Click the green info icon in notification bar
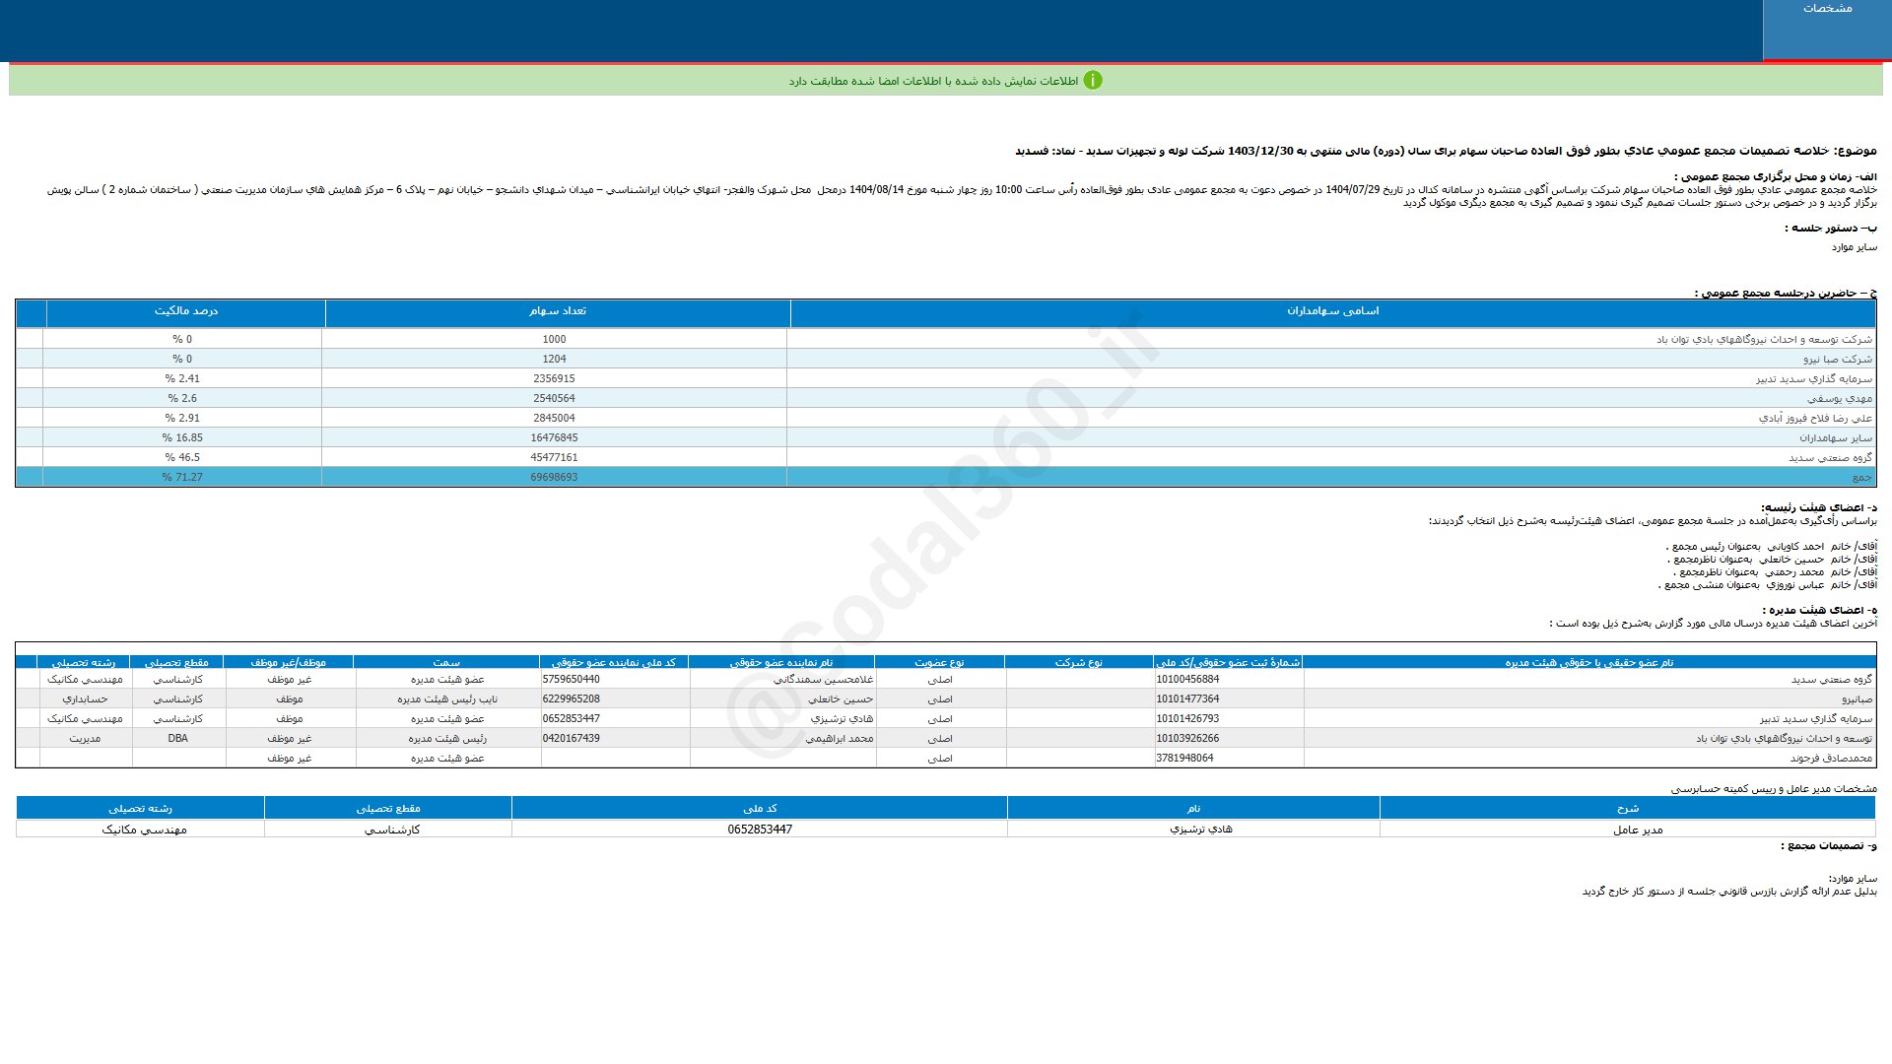 1092,81
